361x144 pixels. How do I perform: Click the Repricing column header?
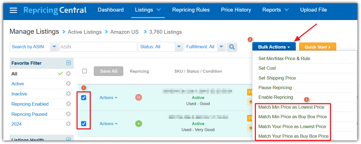139,71
